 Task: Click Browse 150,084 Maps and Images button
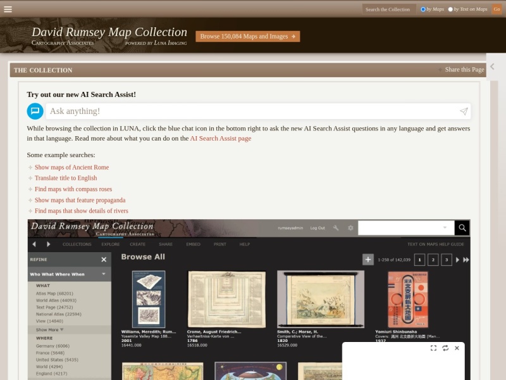(247, 36)
